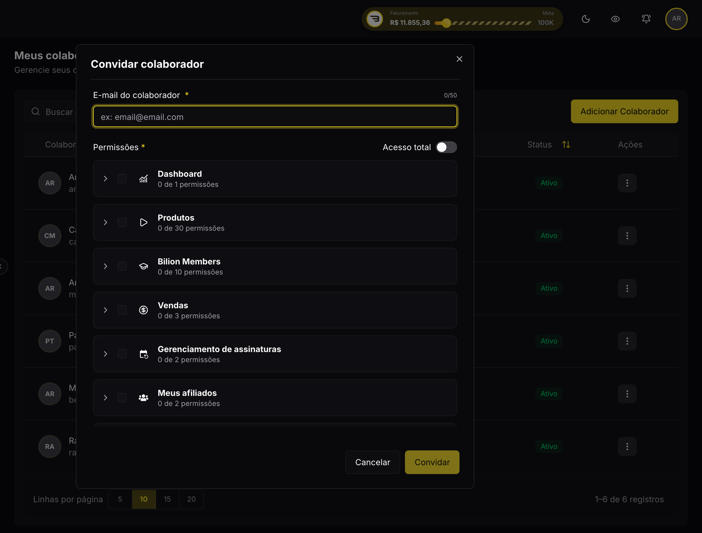Viewport: 702px width, 533px height.
Task: Focus the collaborator e-mail input field
Action: coord(275,117)
